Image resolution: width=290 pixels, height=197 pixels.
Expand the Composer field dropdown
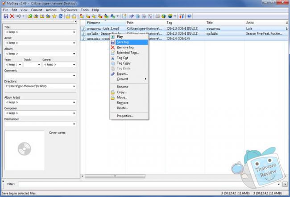click(74, 113)
